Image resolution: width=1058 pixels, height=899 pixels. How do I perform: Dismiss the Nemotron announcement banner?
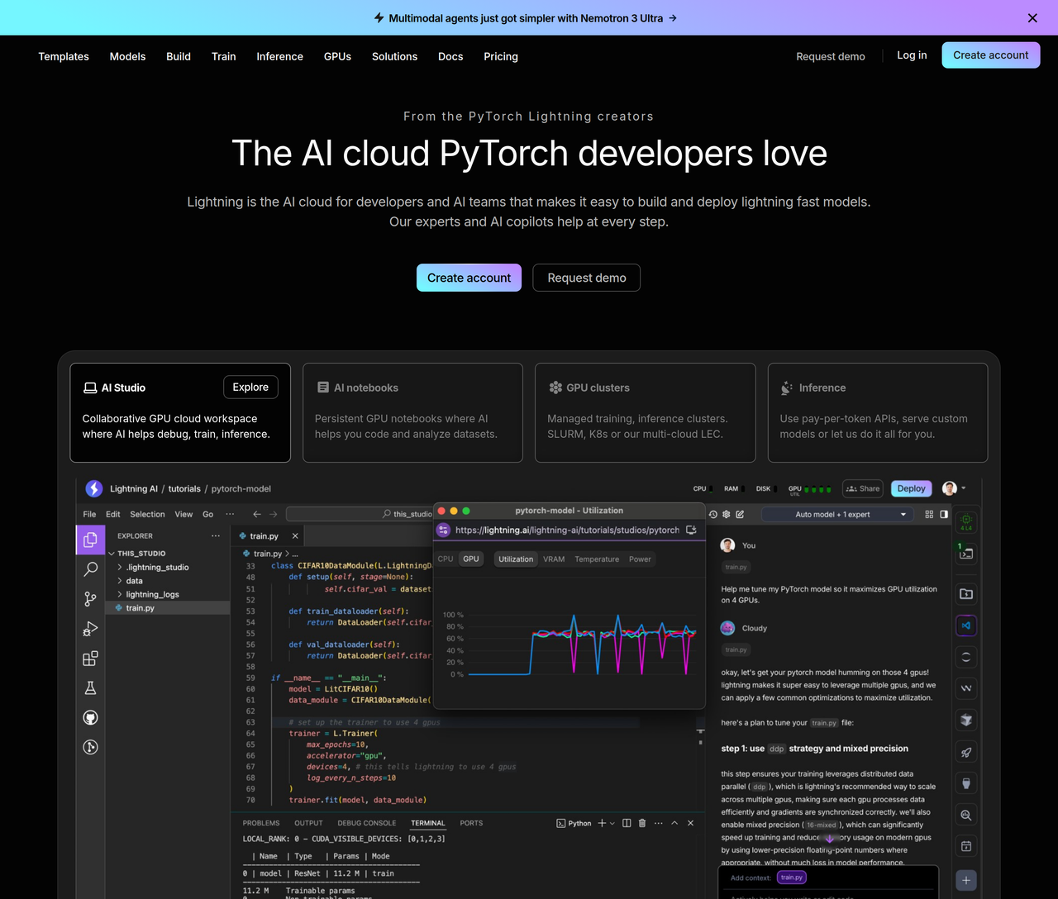(1032, 17)
